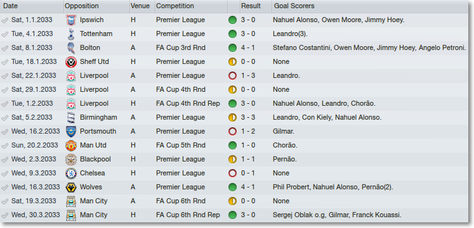Click the Chelsea club crest icon
The height and width of the screenshot is (228, 474).
click(71, 173)
